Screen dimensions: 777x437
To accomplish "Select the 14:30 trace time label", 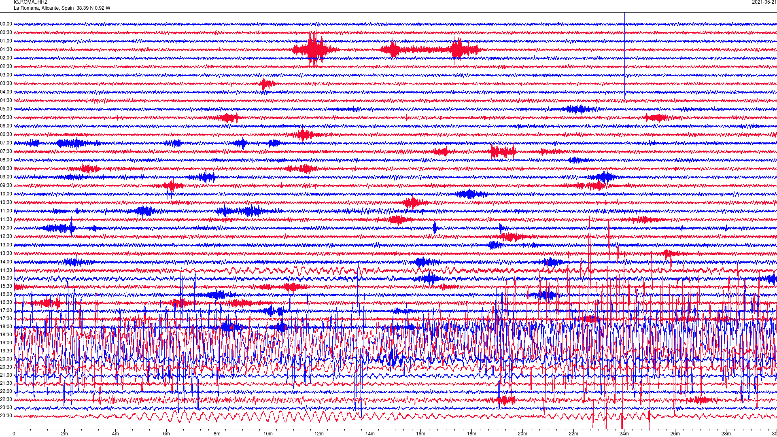I will pos(6,270).
